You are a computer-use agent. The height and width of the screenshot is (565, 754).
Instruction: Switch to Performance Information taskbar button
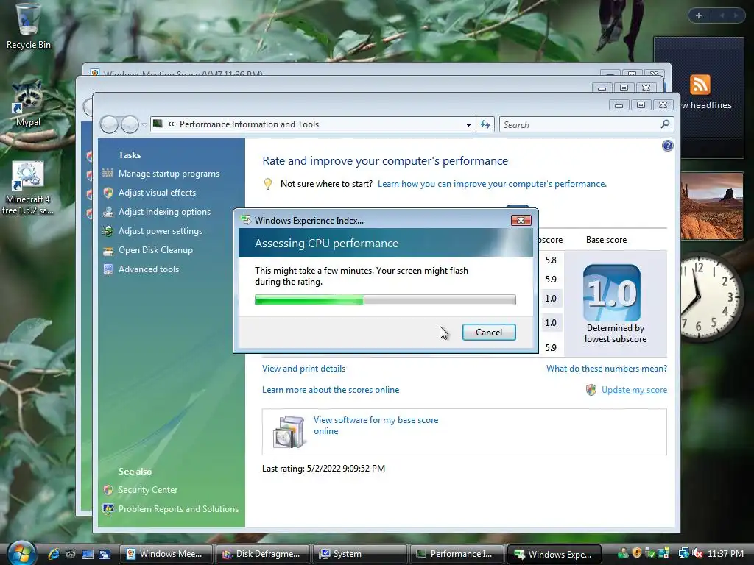457,554
